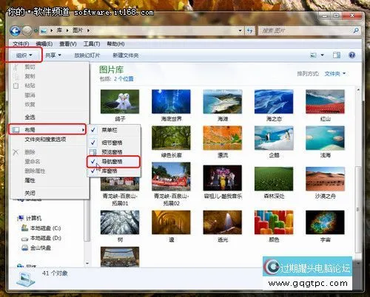Toggle 菜单栏 menu bar checkmark

[93, 130]
